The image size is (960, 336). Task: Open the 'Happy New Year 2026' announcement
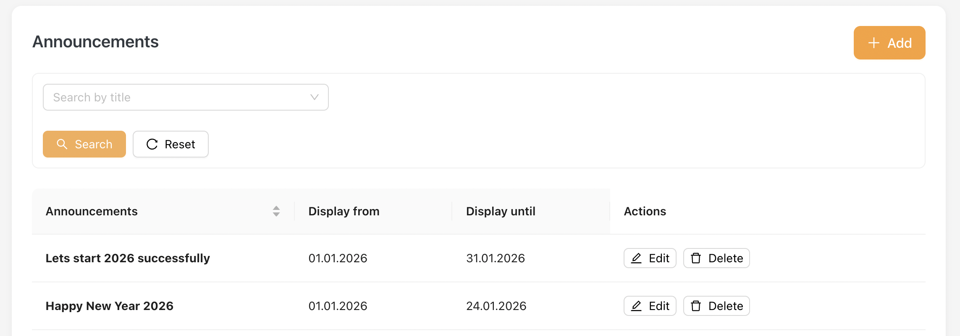pos(109,306)
